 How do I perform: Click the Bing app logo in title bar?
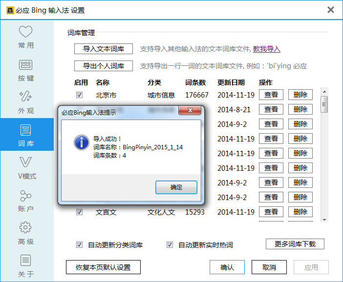(10, 10)
